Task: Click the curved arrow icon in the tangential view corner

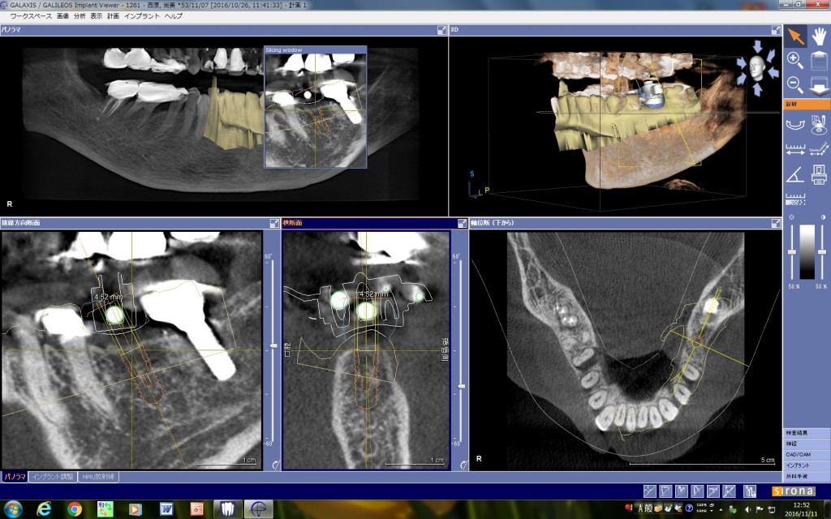Action: 276,465
